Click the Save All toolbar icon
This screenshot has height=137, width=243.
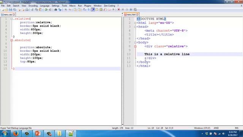[x=14, y=10]
